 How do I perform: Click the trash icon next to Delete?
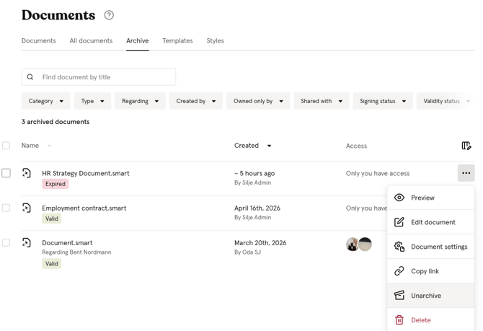pos(399,320)
